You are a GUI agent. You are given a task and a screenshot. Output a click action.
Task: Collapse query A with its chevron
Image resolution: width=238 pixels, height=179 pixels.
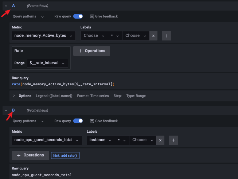click(x=6, y=6)
